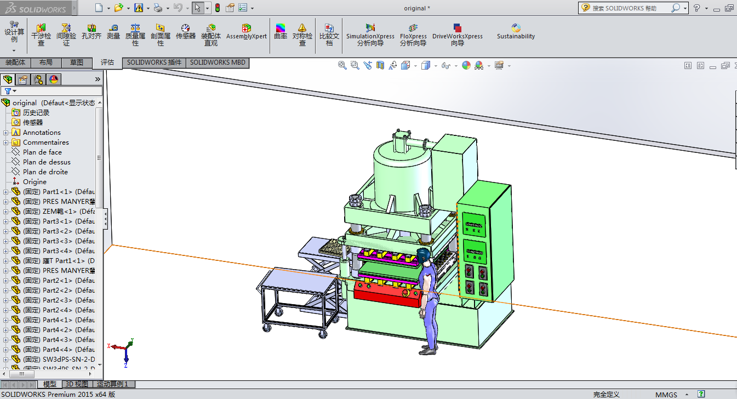Toggle hide/show items glasses icon
Viewport: 737px width, 399px height.
(x=445, y=65)
